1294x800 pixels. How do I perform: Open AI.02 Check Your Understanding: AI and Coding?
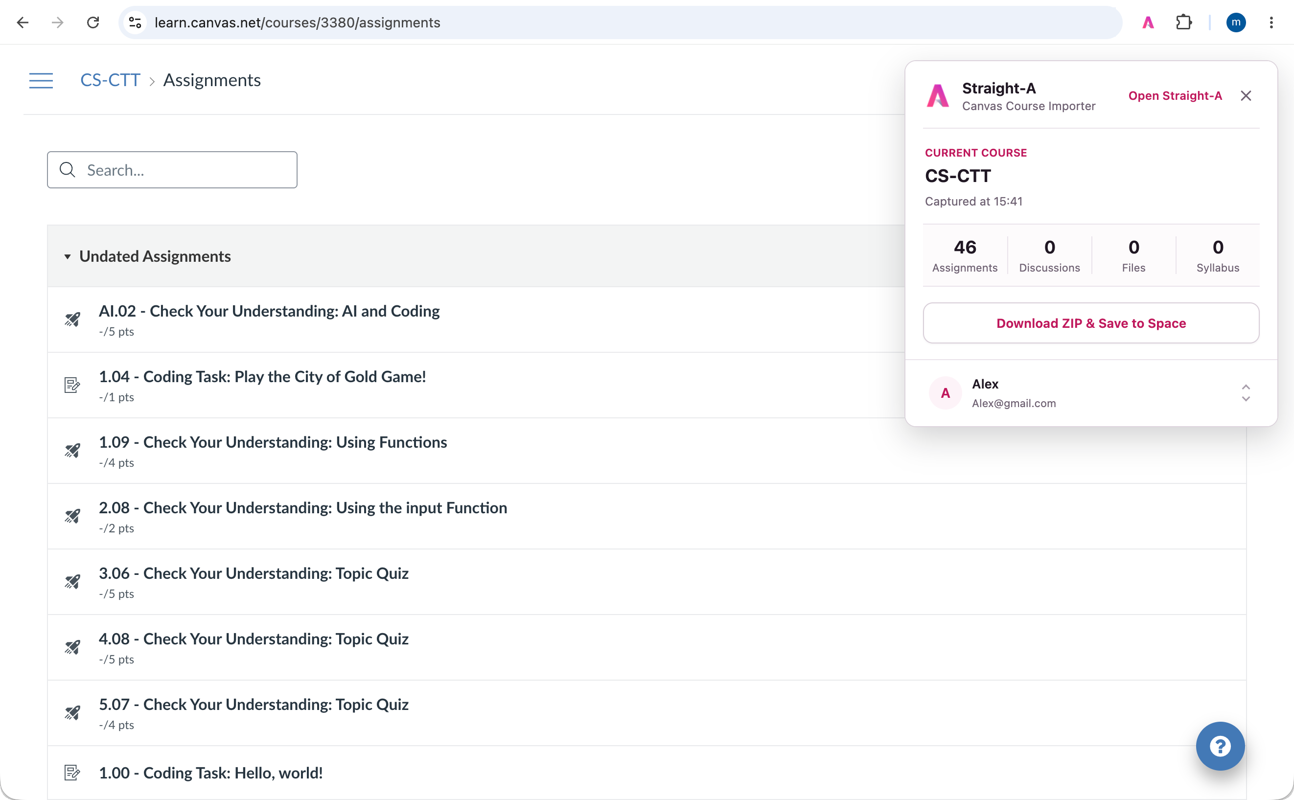269,311
